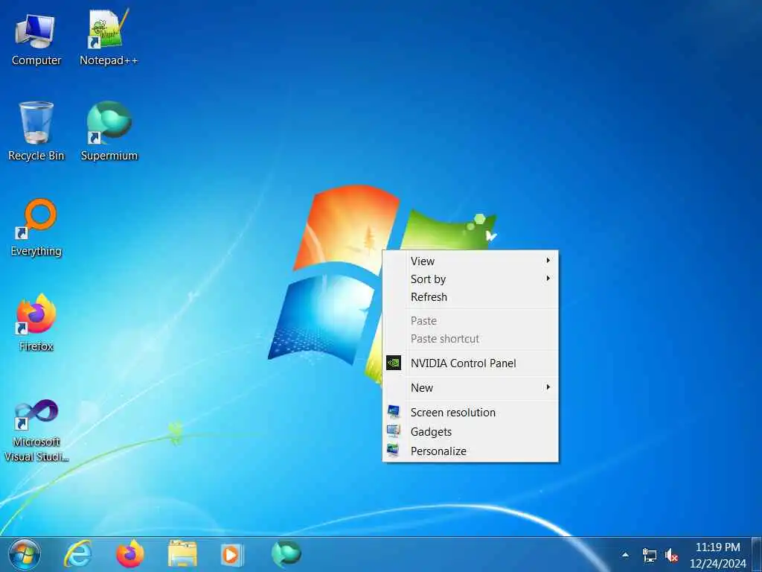The image size is (762, 572).
Task: Open the clock showing 11:19 PM
Action: tap(718, 555)
